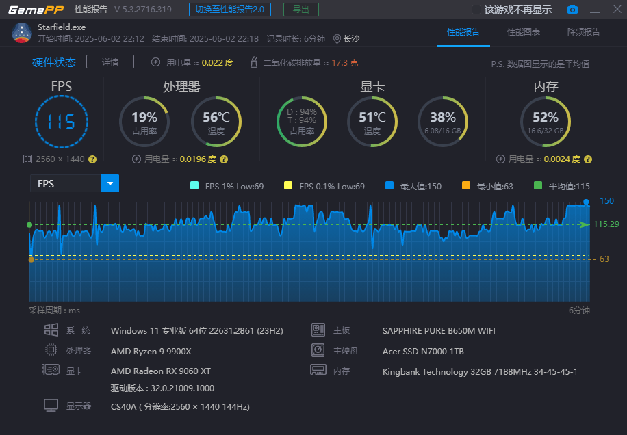Click the CPU usage 19% gauge
Viewport: 627px width, 435px height.
pos(144,122)
